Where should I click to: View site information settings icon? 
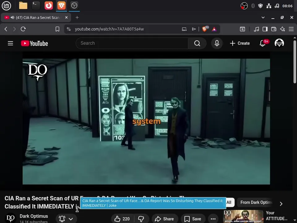click(69, 29)
